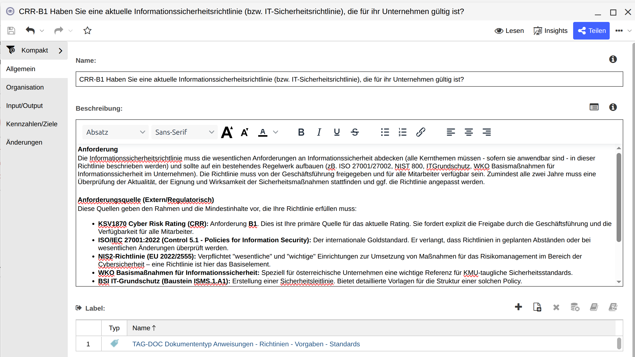The width and height of the screenshot is (635, 357).
Task: Add new label with plus icon
Action: (x=518, y=307)
